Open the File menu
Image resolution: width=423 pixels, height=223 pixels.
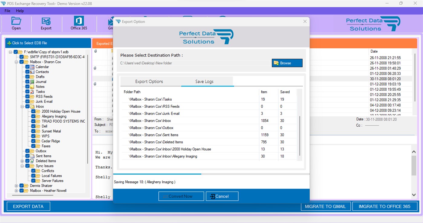click(x=7, y=11)
